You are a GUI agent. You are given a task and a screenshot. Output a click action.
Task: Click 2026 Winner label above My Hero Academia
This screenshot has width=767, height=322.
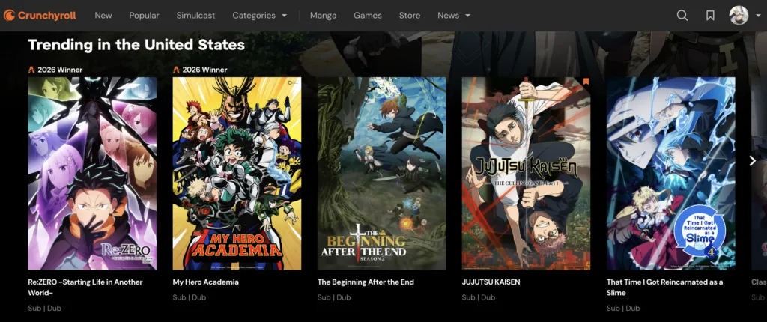[x=205, y=70]
